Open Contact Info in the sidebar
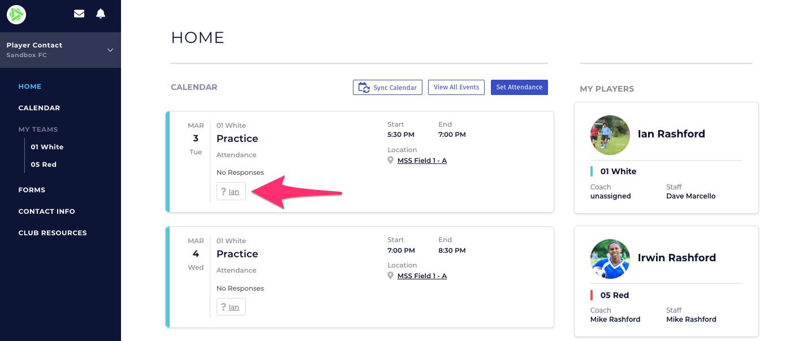The height and width of the screenshot is (341, 794). [x=46, y=211]
